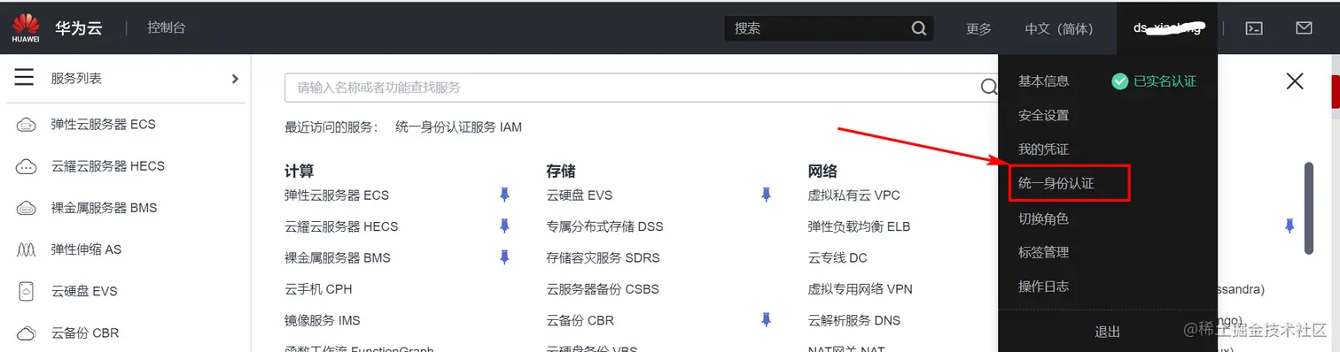The image size is (1340, 352).
Task: Unpin 云耀云服务器 HECS in the 计算 list
Action: point(504,226)
